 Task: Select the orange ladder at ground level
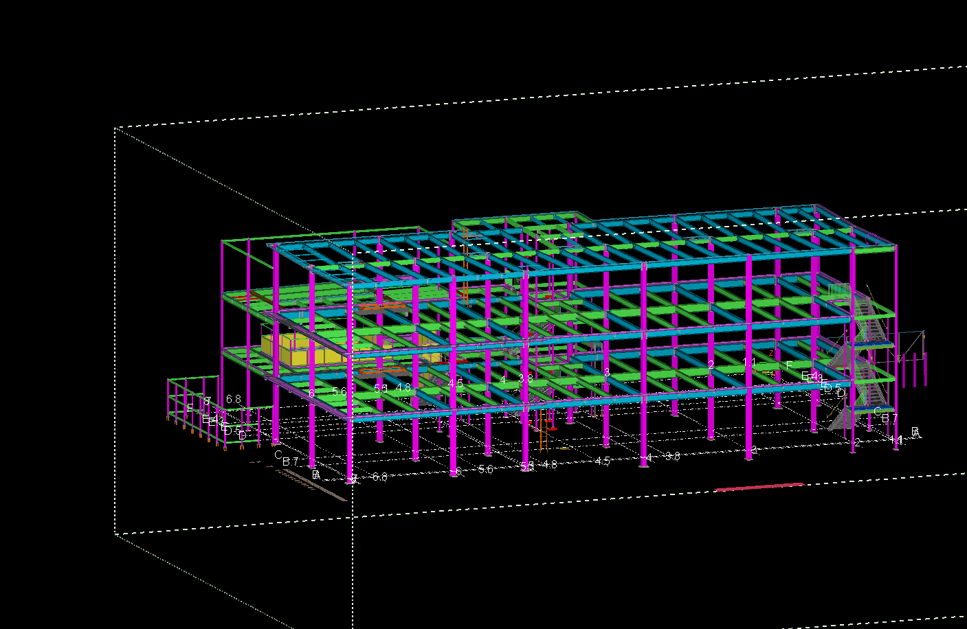[542, 431]
